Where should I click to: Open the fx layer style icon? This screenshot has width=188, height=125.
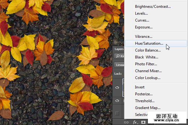tap(135, 122)
